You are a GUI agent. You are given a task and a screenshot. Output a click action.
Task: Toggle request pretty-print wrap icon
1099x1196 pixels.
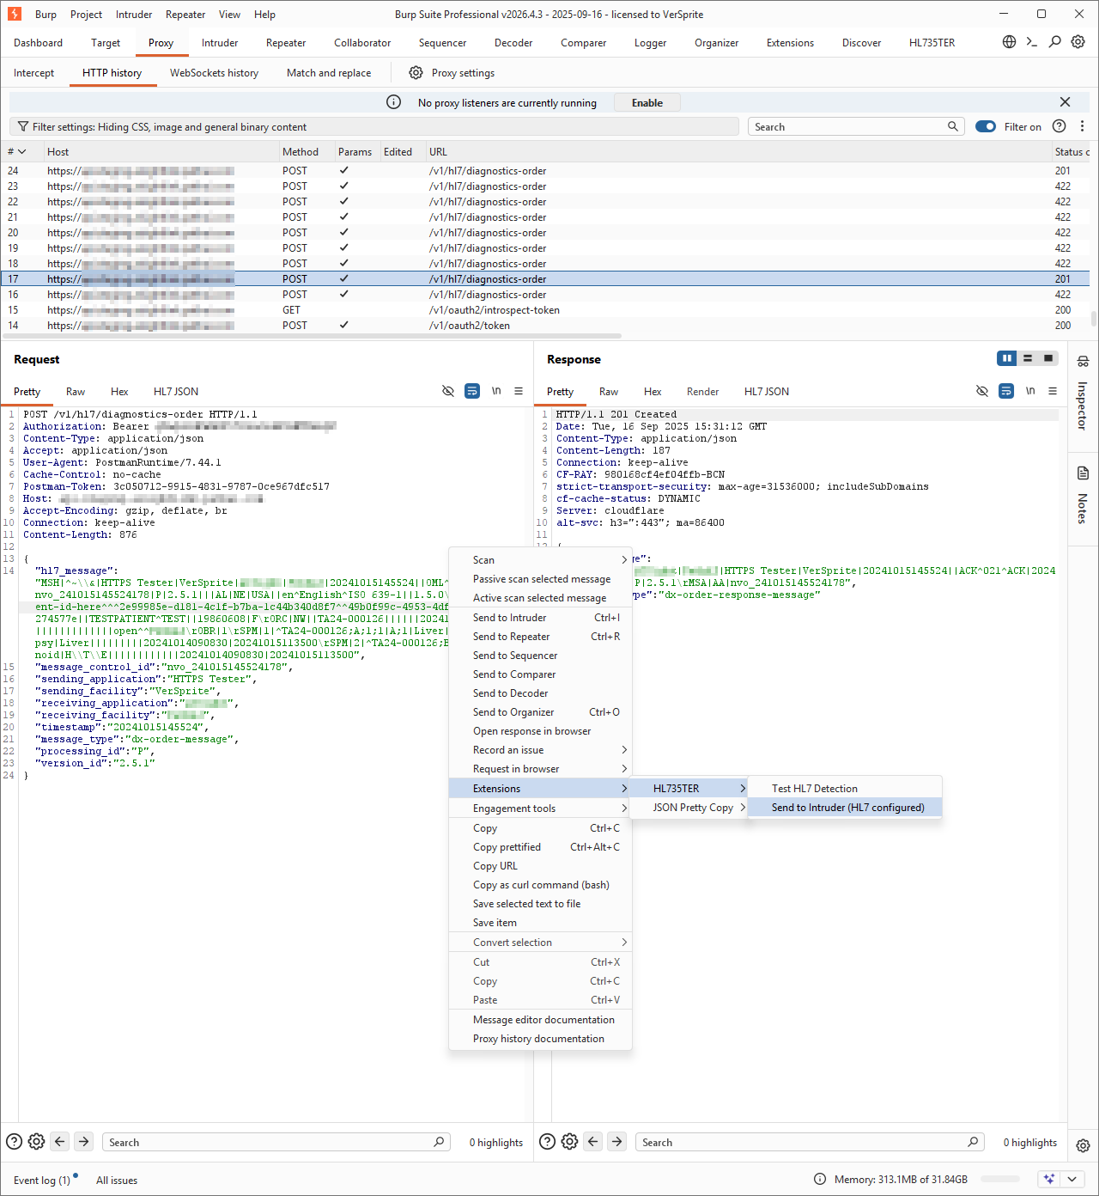click(x=472, y=391)
